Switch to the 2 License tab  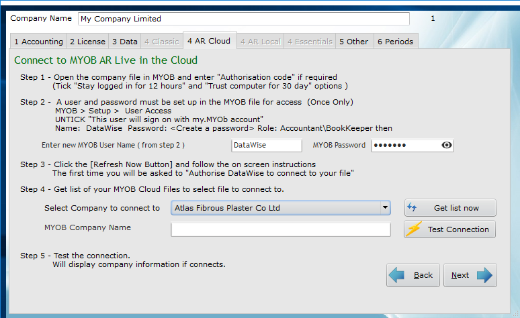[x=87, y=42]
